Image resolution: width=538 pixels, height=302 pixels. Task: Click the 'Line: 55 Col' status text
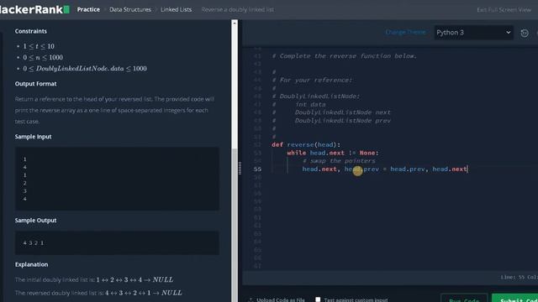tap(519, 278)
